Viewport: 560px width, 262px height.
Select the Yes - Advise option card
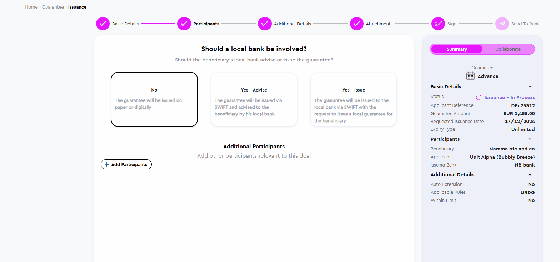[254, 99]
